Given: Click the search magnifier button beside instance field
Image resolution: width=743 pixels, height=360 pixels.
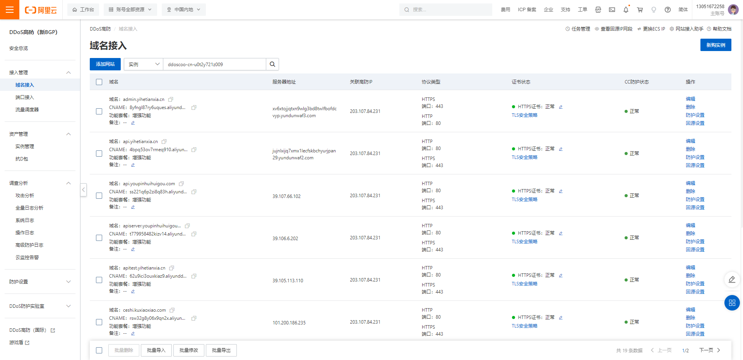Looking at the screenshot, I should click(x=272, y=64).
